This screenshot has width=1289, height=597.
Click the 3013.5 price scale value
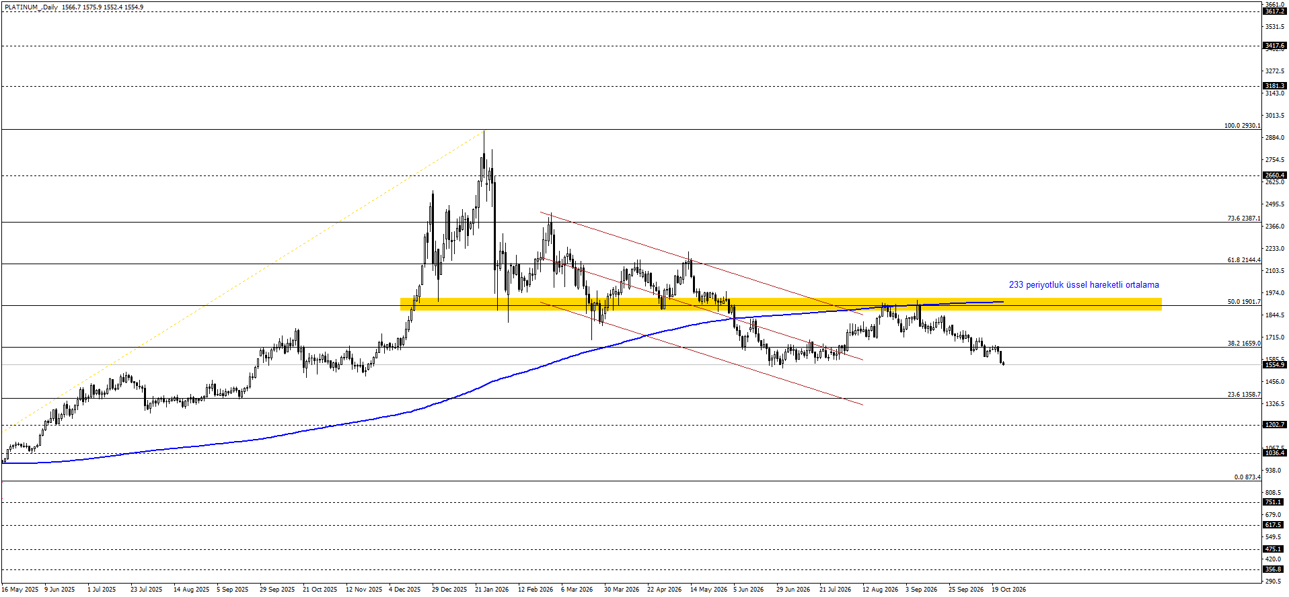click(x=1275, y=116)
